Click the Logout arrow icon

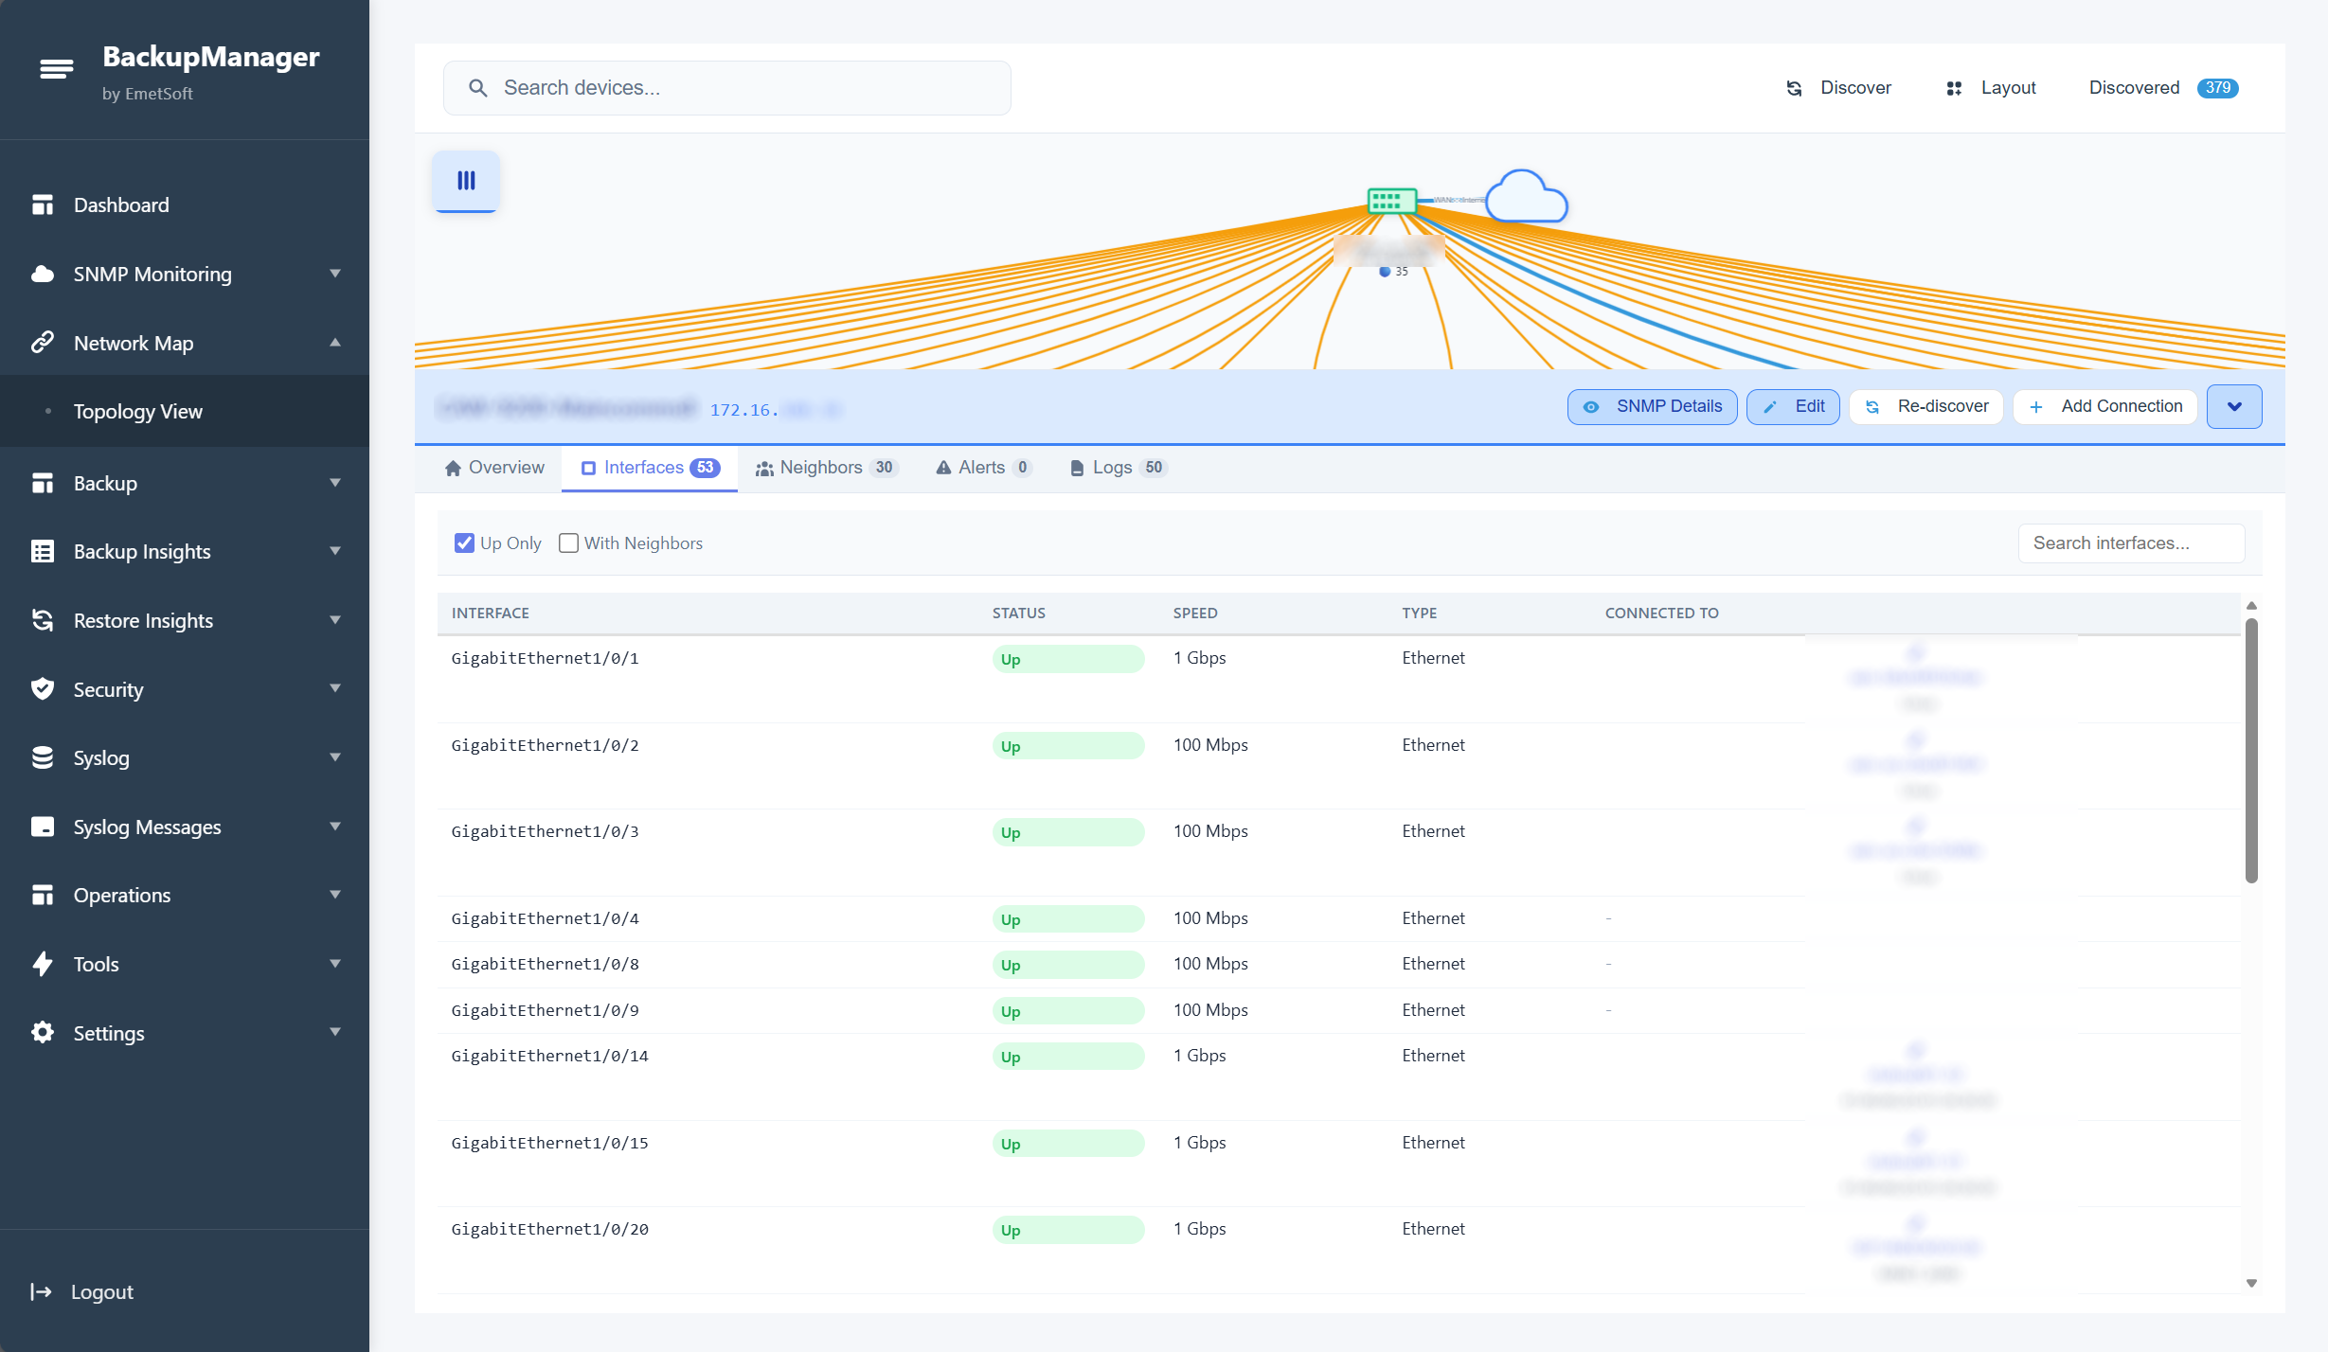coord(41,1291)
